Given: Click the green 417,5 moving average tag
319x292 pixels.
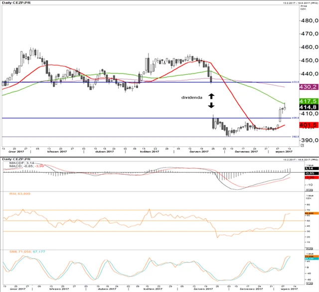Looking at the screenshot, I should pos(309,100).
